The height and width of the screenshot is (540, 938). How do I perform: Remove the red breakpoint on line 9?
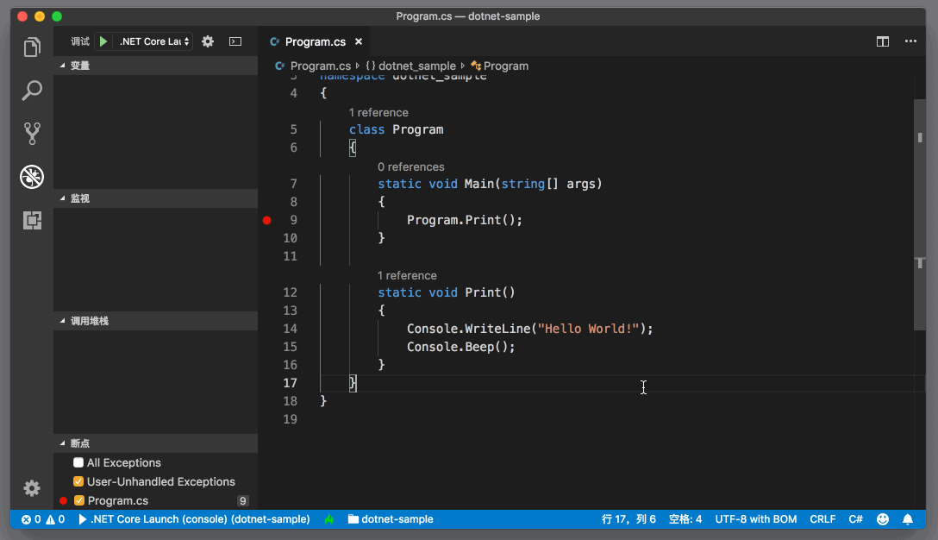tap(267, 221)
